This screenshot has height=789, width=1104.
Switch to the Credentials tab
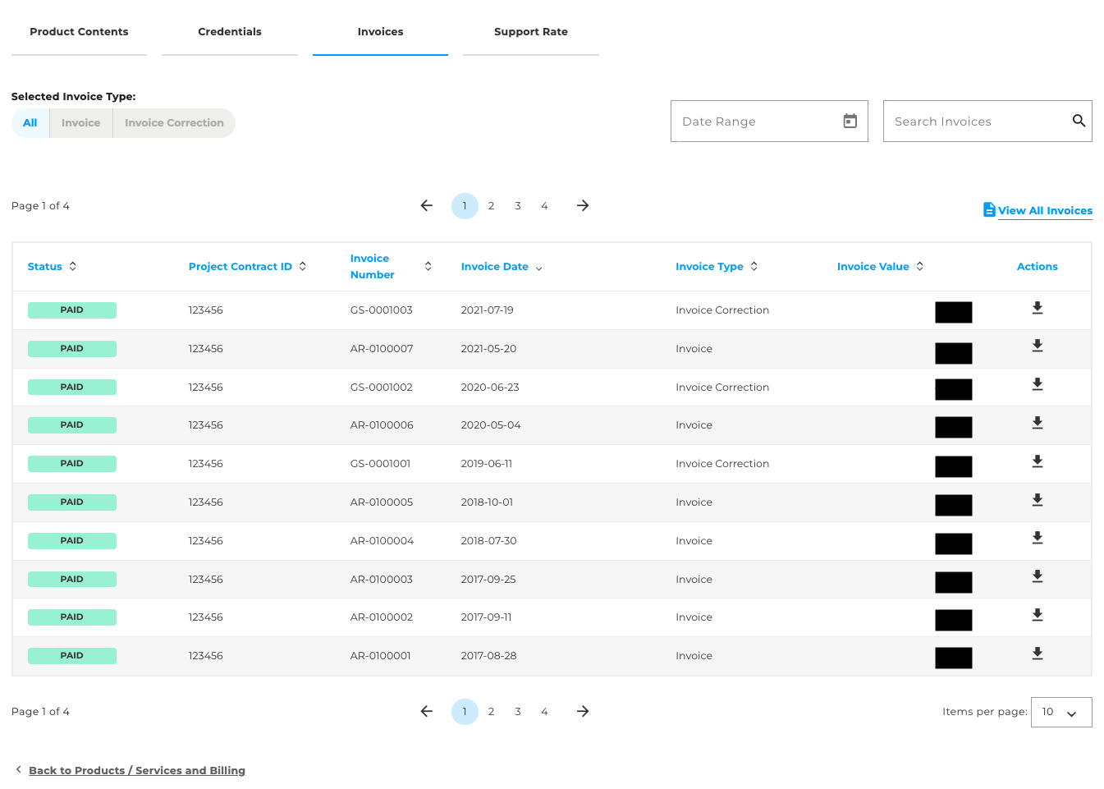(x=229, y=31)
